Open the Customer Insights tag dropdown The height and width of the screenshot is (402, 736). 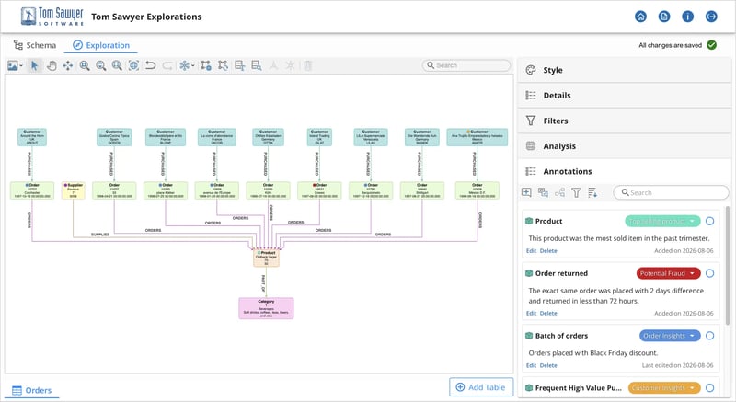tap(692, 388)
